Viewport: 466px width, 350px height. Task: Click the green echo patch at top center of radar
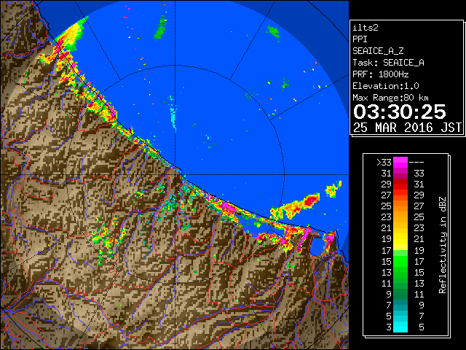pos(160,28)
